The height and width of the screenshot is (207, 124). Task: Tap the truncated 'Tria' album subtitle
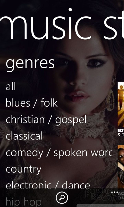(x=121, y=198)
